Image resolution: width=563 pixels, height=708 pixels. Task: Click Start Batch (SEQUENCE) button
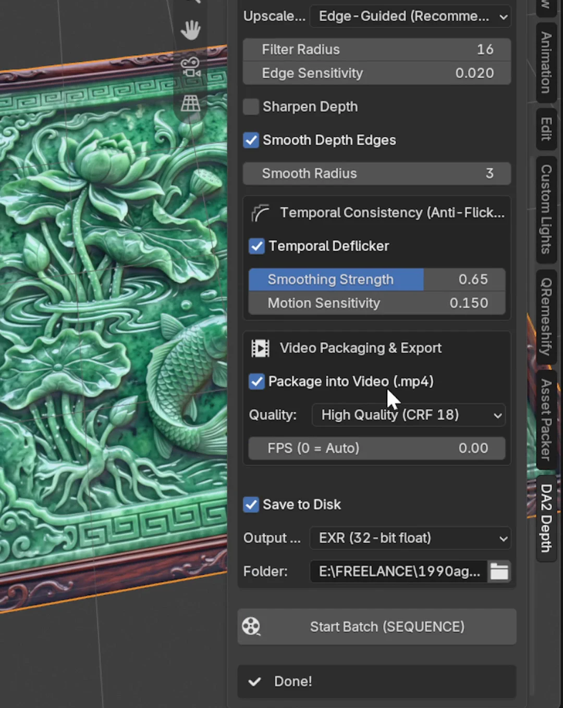pyautogui.click(x=377, y=627)
